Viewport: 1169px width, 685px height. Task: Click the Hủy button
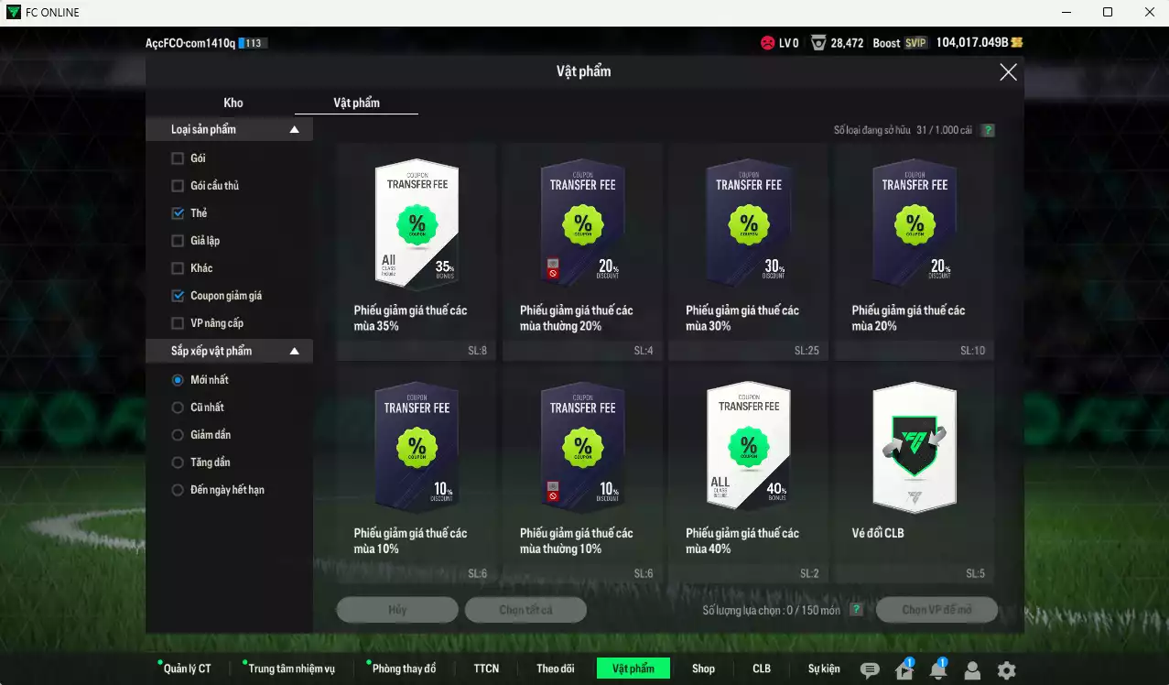tap(397, 610)
